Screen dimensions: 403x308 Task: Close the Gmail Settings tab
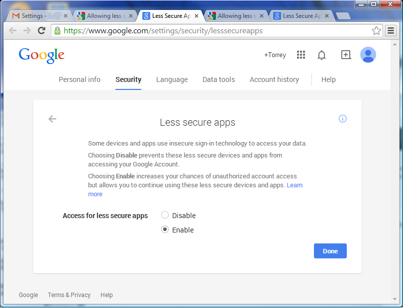coord(66,16)
